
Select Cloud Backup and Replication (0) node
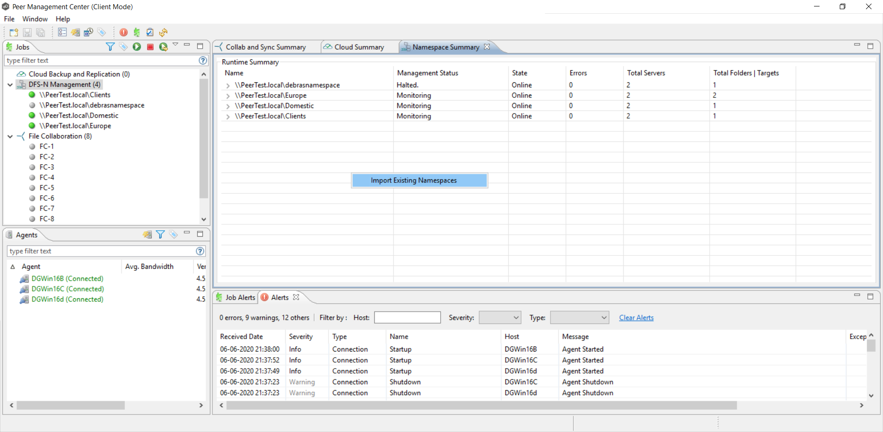(x=79, y=74)
